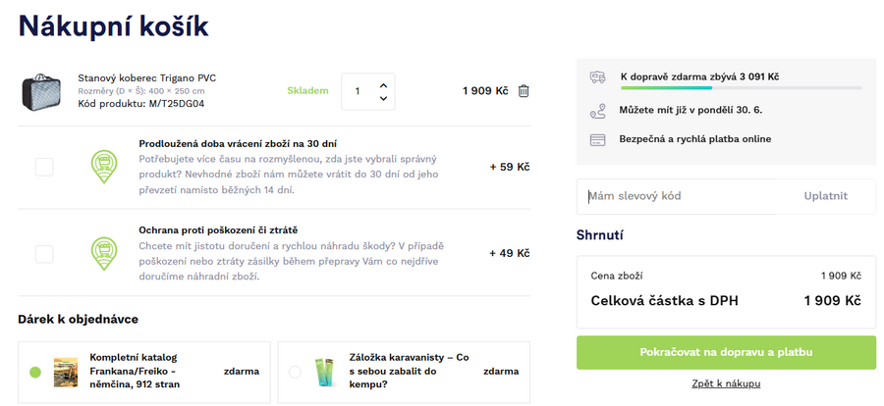884x406 pixels.
Task: Click the Frankana catalog gift image
Action: pyautogui.click(x=66, y=372)
